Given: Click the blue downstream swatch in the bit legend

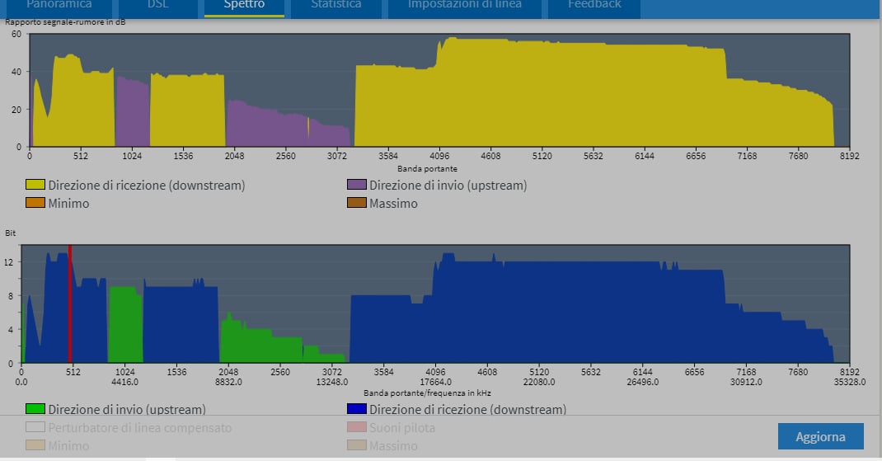Looking at the screenshot, I should (357, 409).
